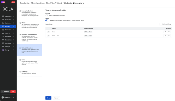Open the Adventure T... account menu
This screenshot has height=101, width=175.
coord(8,97)
